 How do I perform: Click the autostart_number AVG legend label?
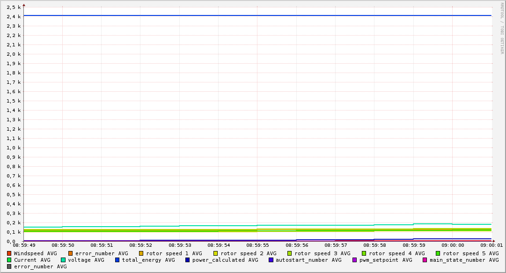coord(308,260)
